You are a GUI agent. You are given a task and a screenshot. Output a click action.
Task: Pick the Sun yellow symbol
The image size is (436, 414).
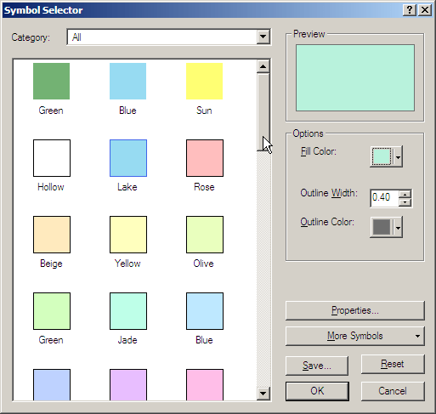coord(204,81)
